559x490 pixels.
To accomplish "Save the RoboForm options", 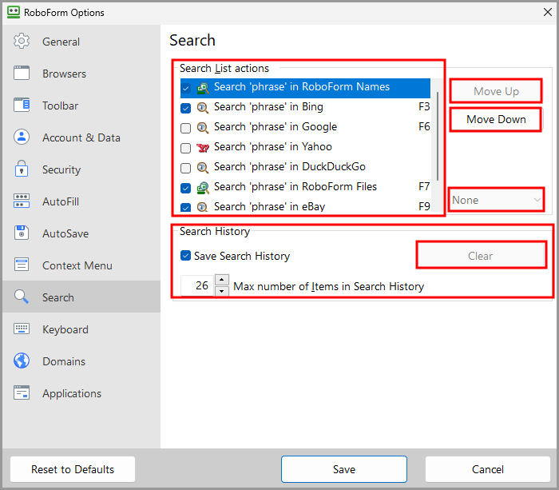I will coord(343,469).
